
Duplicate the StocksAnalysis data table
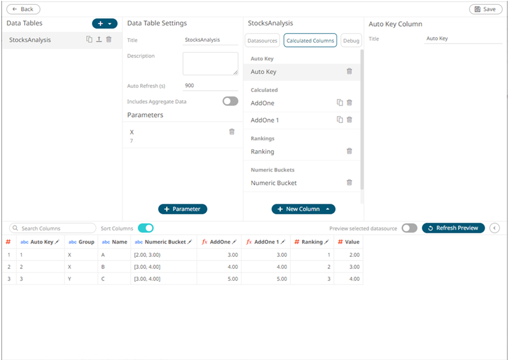point(89,39)
